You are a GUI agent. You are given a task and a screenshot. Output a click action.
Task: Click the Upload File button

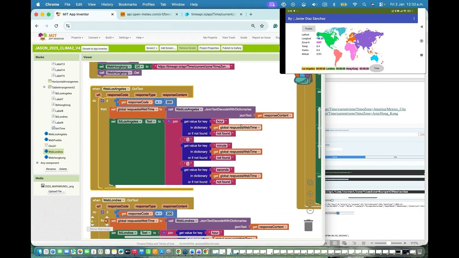[x=56, y=191]
